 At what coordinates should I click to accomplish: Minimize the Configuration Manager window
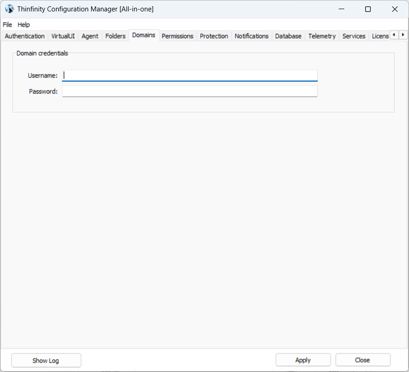tap(342, 9)
